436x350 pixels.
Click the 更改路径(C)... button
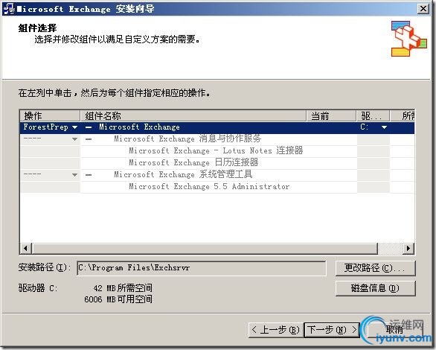[x=376, y=268]
